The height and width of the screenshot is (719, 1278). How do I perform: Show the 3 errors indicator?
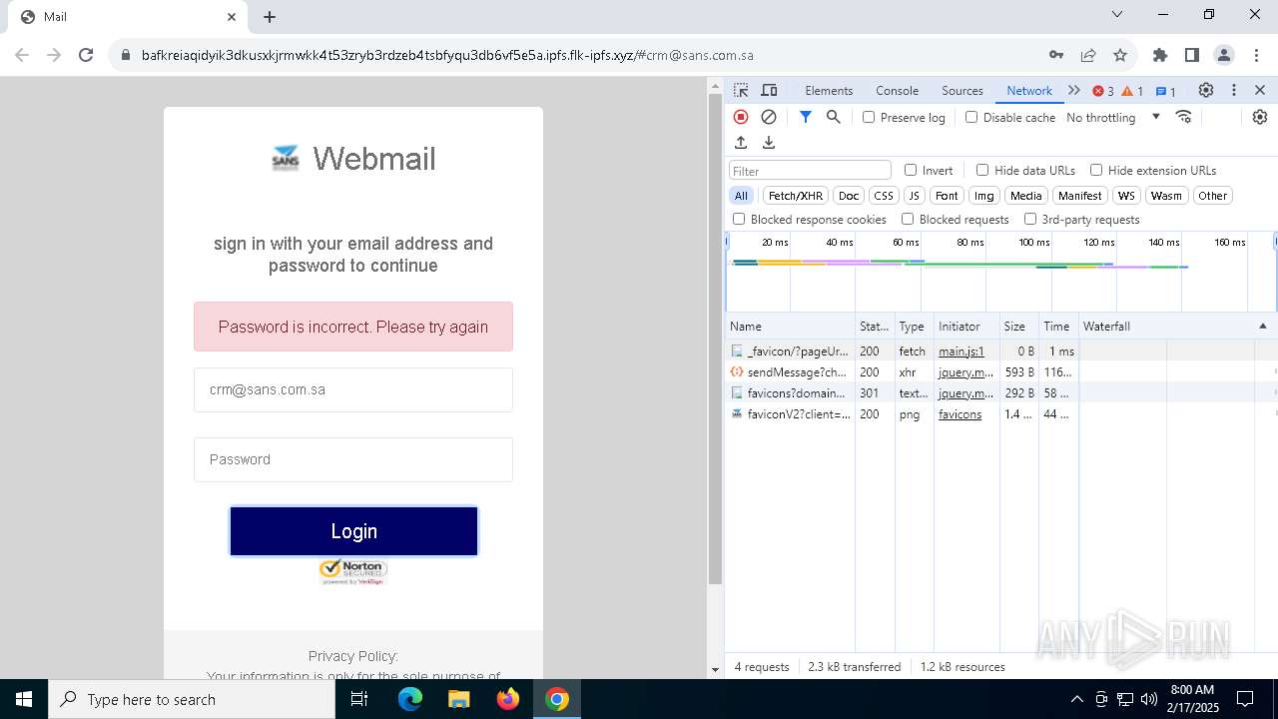1103,91
